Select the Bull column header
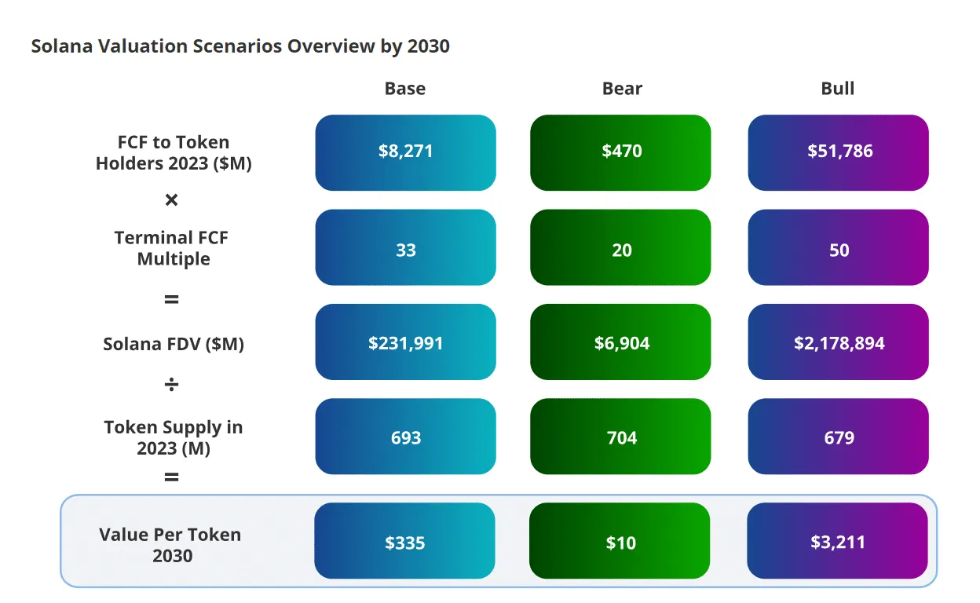This screenshot has width=980, height=603. coord(838,89)
